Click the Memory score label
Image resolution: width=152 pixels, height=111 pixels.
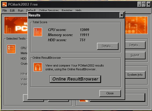click(60, 35)
